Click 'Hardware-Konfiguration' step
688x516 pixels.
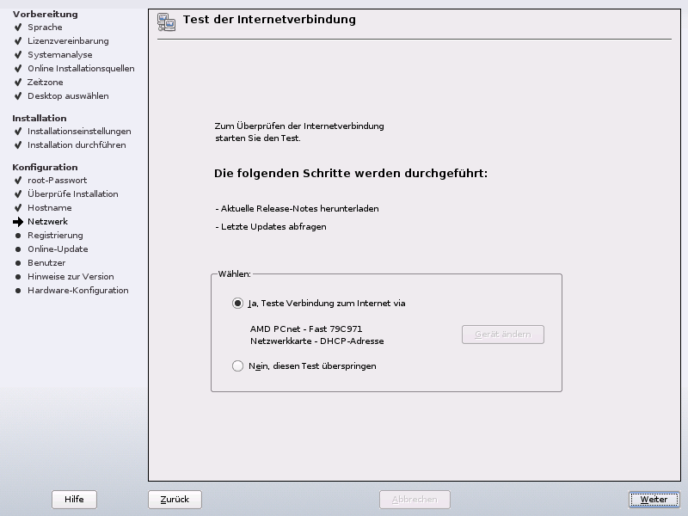pyautogui.click(x=77, y=291)
